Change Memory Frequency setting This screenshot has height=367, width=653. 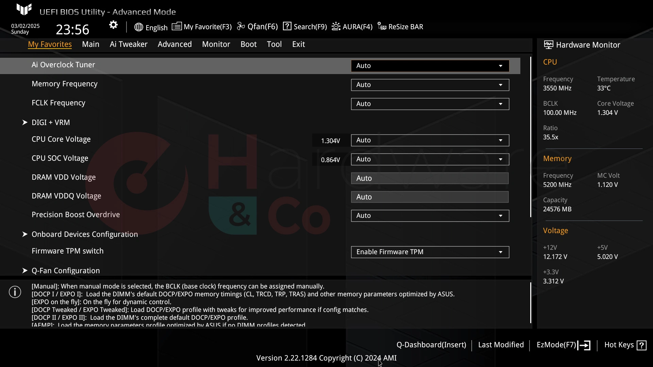(x=430, y=85)
